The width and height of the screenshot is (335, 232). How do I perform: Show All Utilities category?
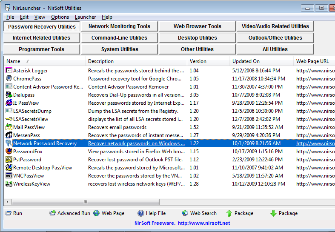pyautogui.click(x=275, y=49)
